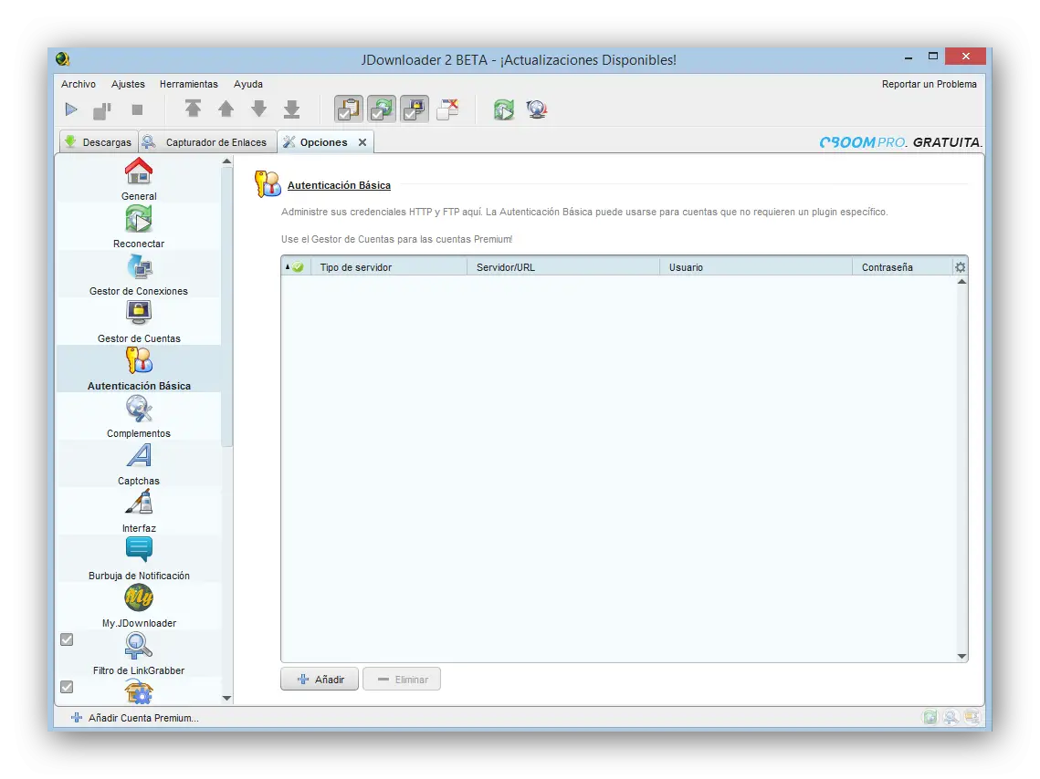Screen dimensions: 1040x779
Task: Toggle silent mode icon with red X
Action: point(447,109)
